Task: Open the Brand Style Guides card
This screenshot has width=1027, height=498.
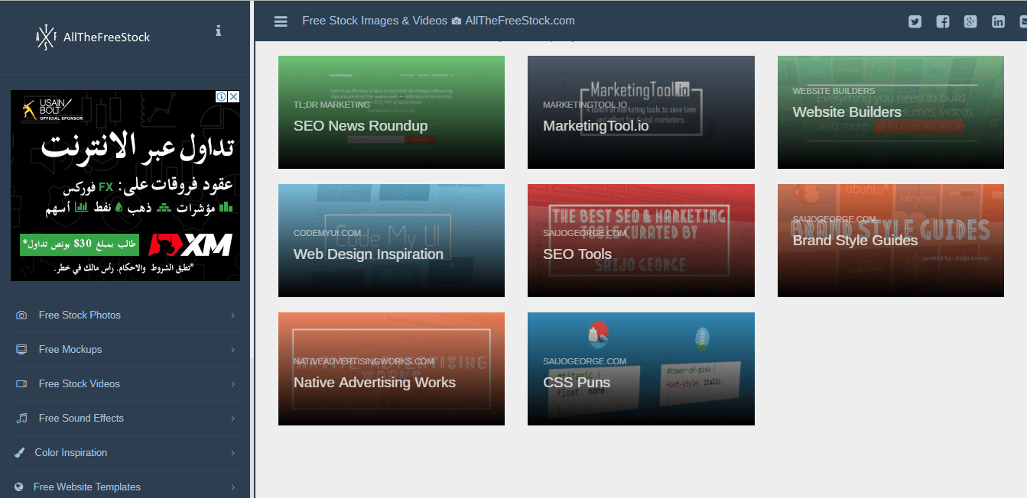Action: pyautogui.click(x=891, y=241)
